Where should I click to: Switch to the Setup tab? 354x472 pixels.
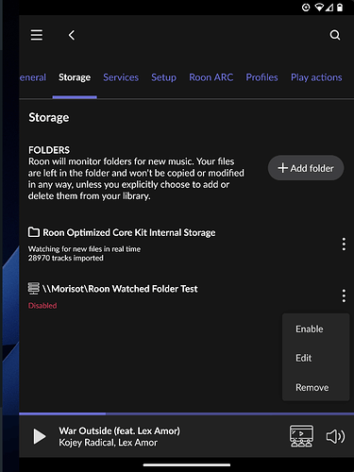click(x=163, y=77)
